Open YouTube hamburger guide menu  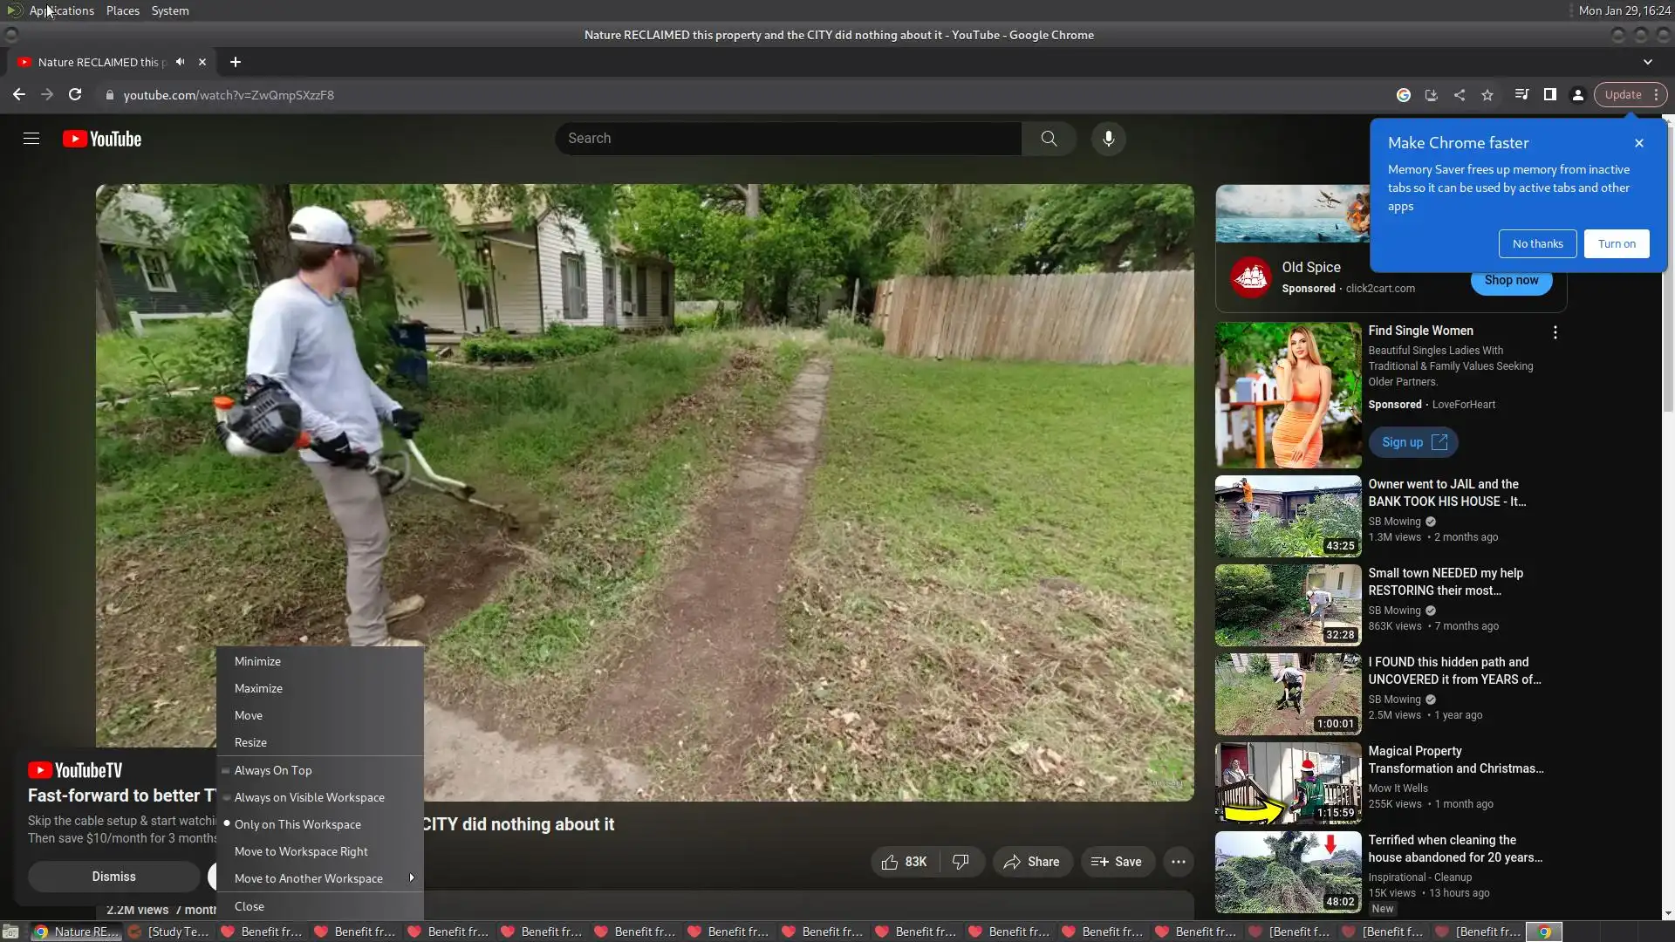(x=31, y=139)
